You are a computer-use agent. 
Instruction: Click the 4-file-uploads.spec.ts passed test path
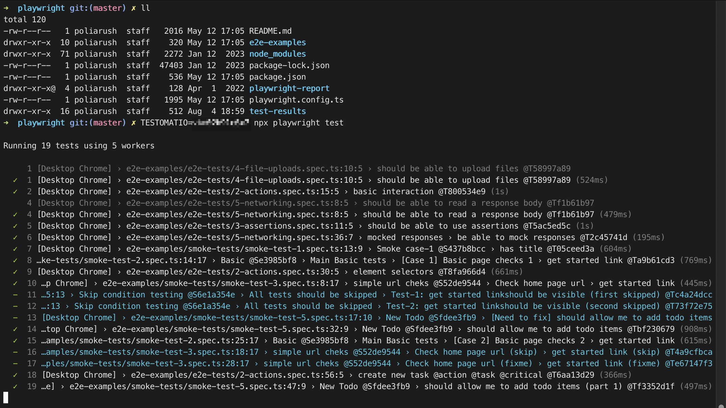[x=244, y=180]
